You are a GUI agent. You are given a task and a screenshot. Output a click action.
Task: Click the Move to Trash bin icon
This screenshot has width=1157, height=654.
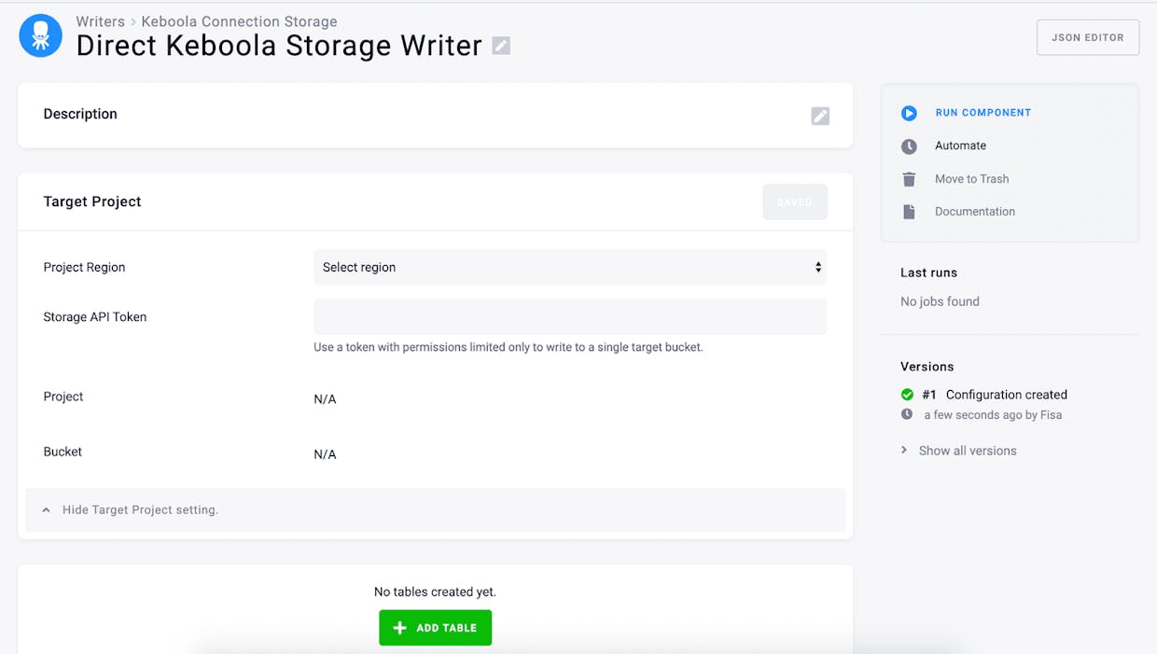click(909, 179)
